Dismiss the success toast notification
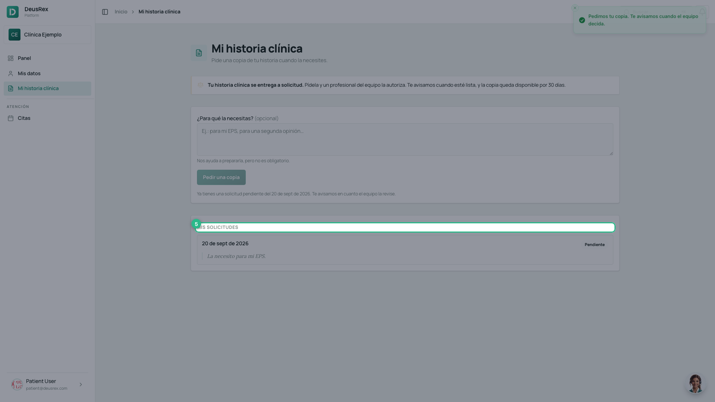 coord(575,8)
